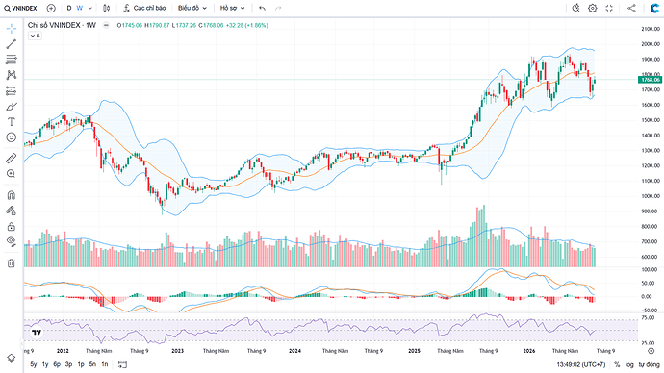Set the range to 5y
Screen dimensions: 664x373
click(34, 364)
